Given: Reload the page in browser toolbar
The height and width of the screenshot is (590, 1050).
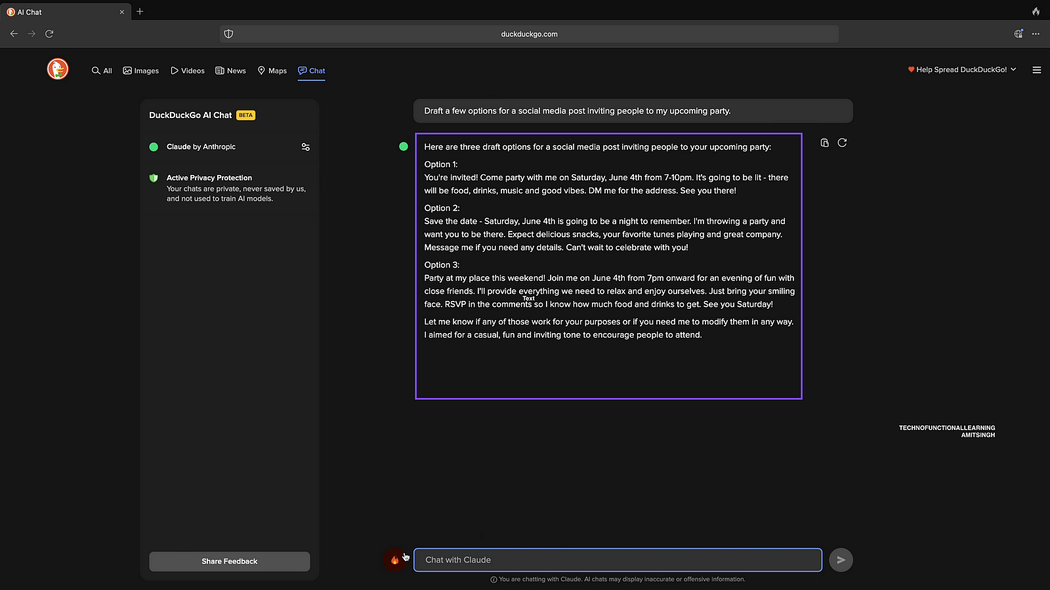Looking at the screenshot, I should (x=49, y=34).
